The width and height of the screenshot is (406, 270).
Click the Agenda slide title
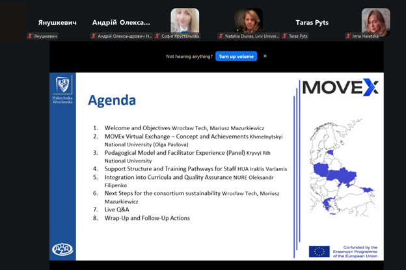(112, 101)
